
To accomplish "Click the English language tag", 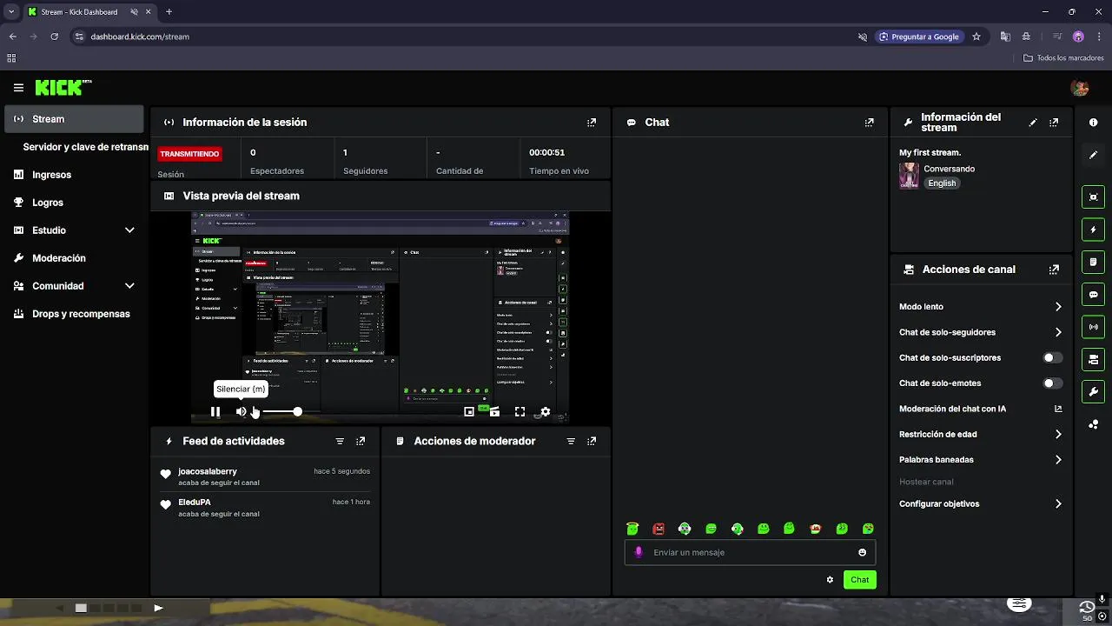I will coord(942,183).
